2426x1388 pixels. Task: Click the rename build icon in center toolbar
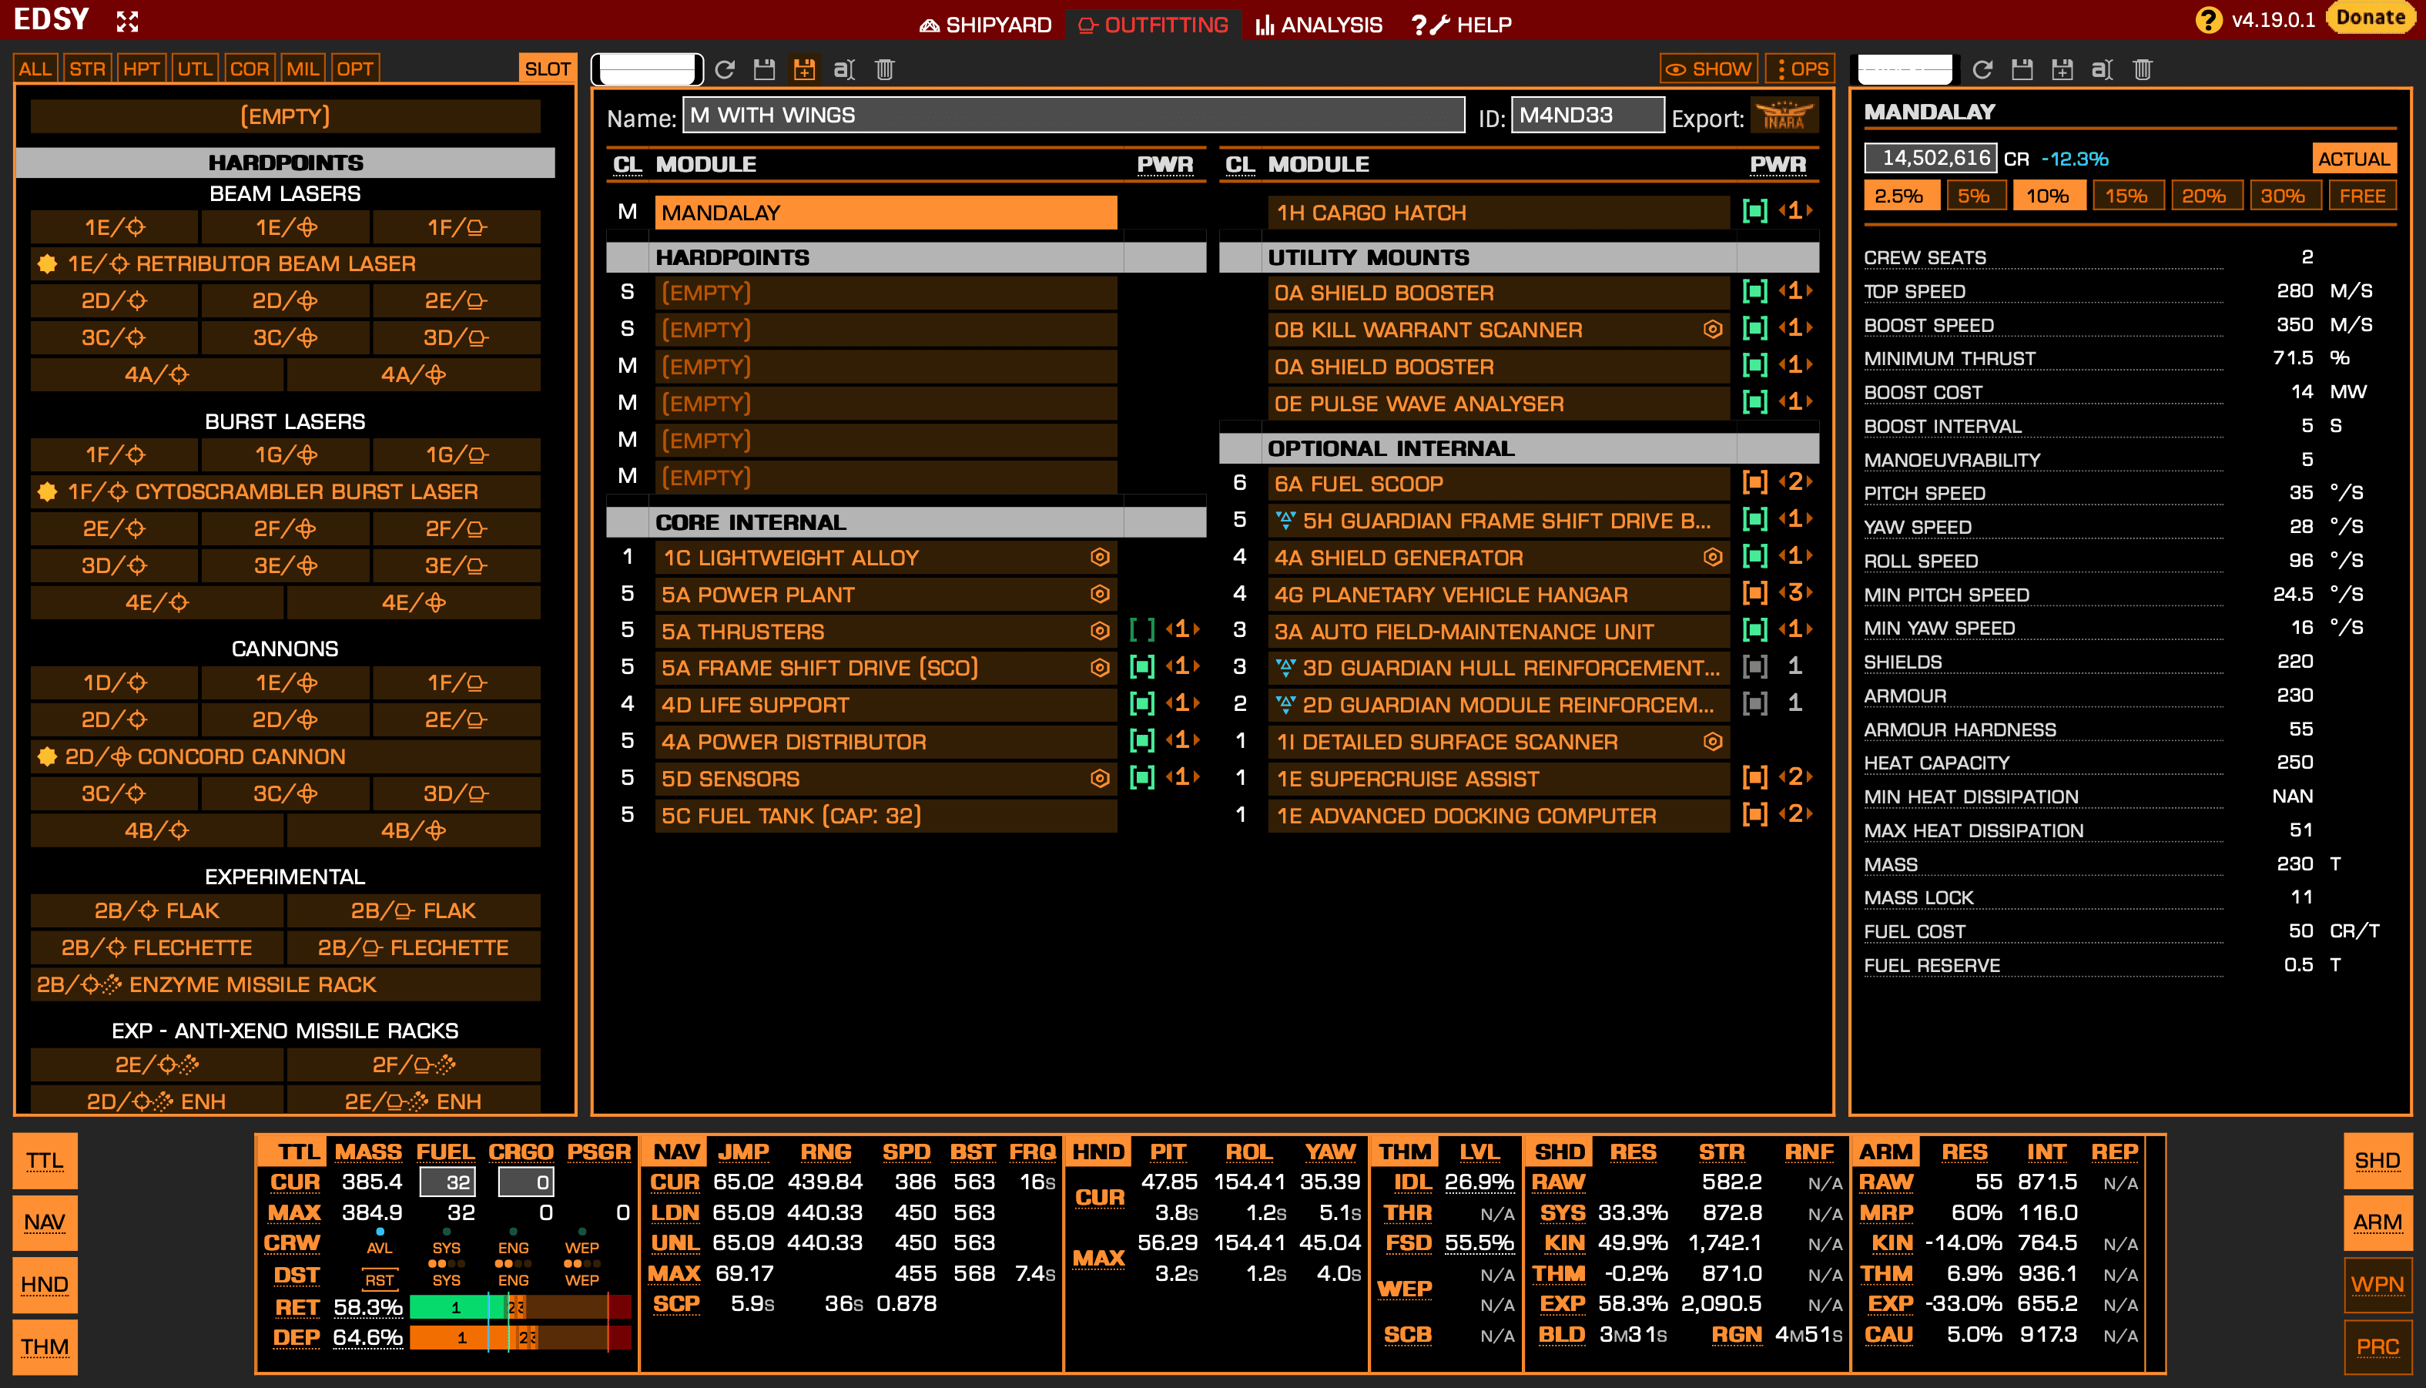coord(843,69)
